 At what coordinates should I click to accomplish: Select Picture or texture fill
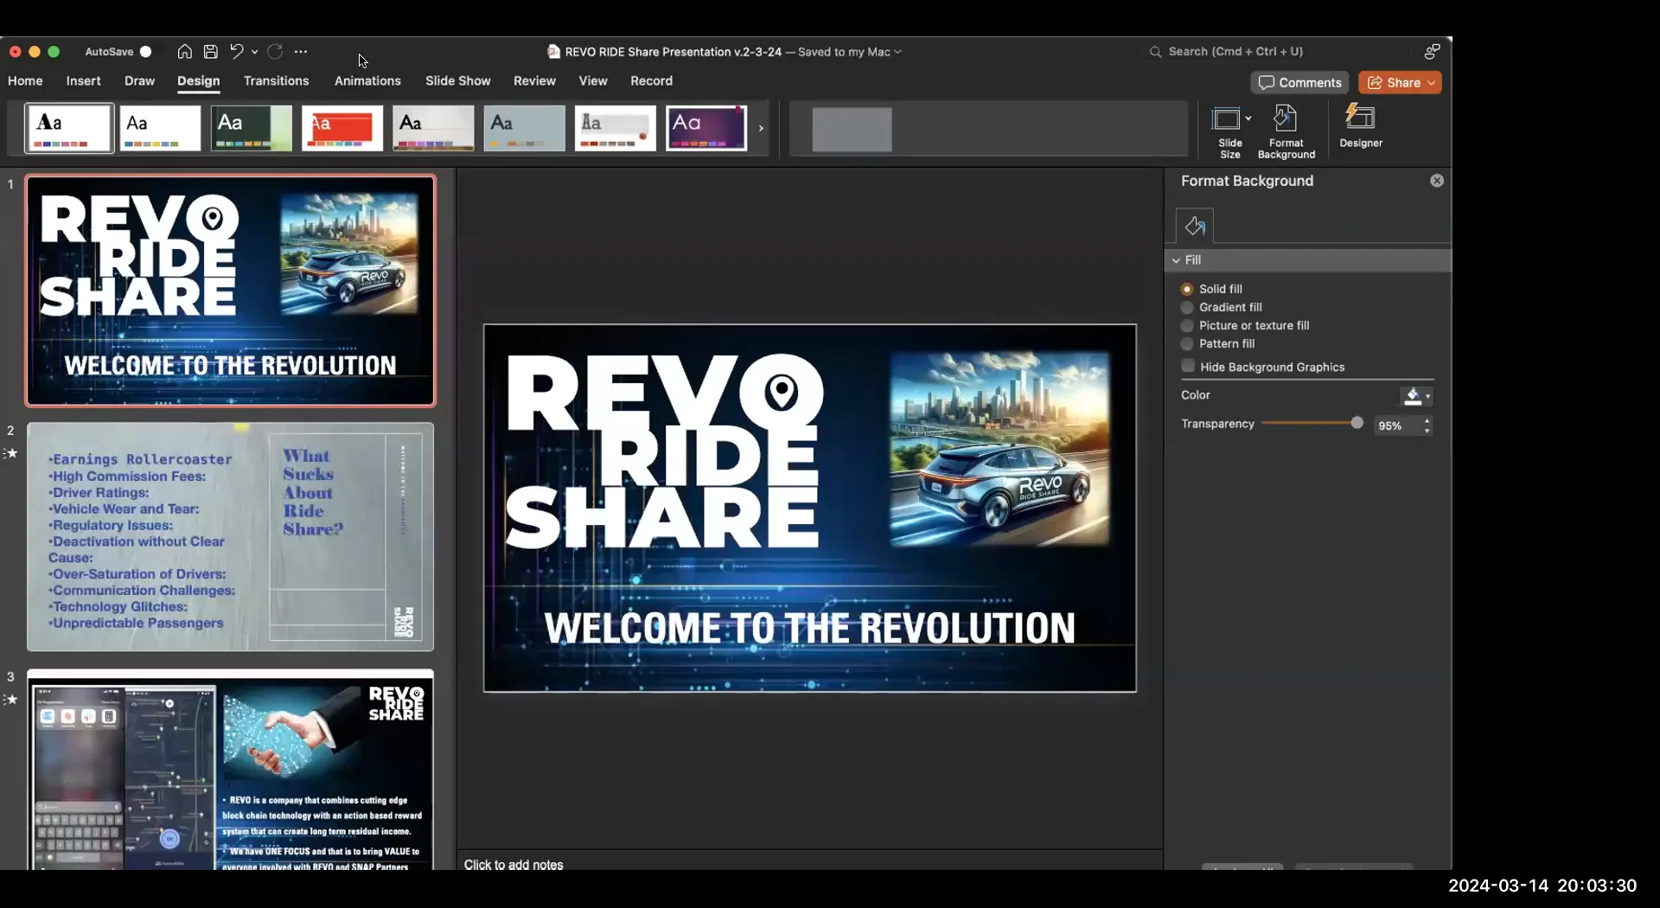click(1187, 325)
